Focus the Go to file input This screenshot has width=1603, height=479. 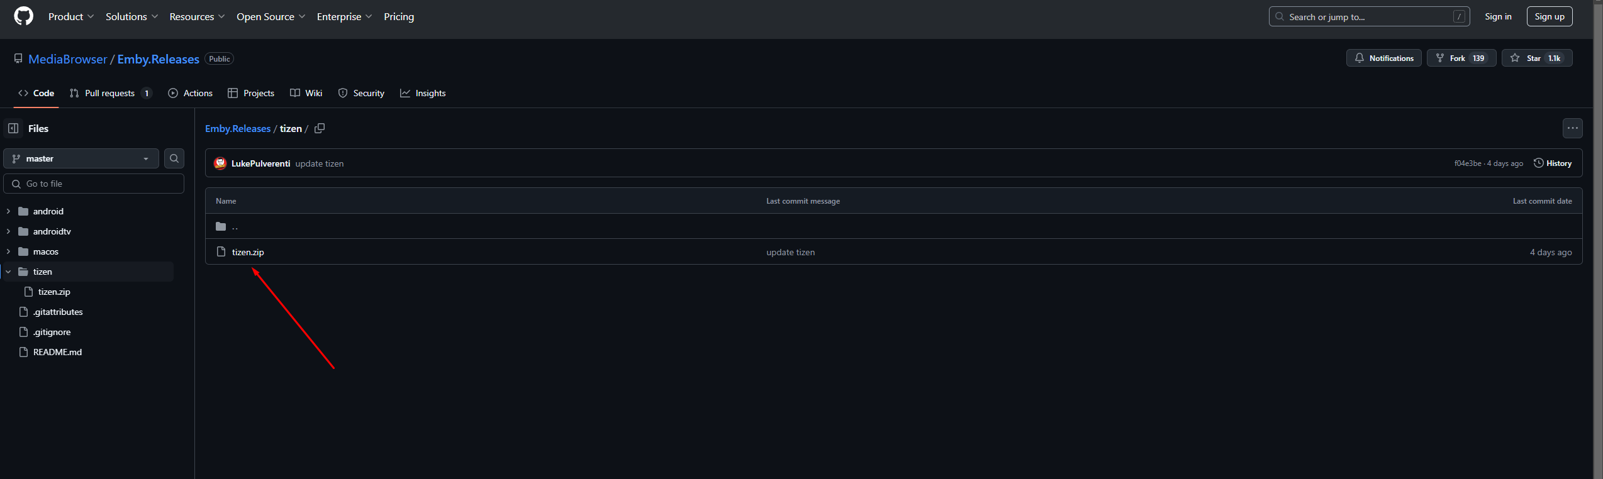tap(94, 184)
